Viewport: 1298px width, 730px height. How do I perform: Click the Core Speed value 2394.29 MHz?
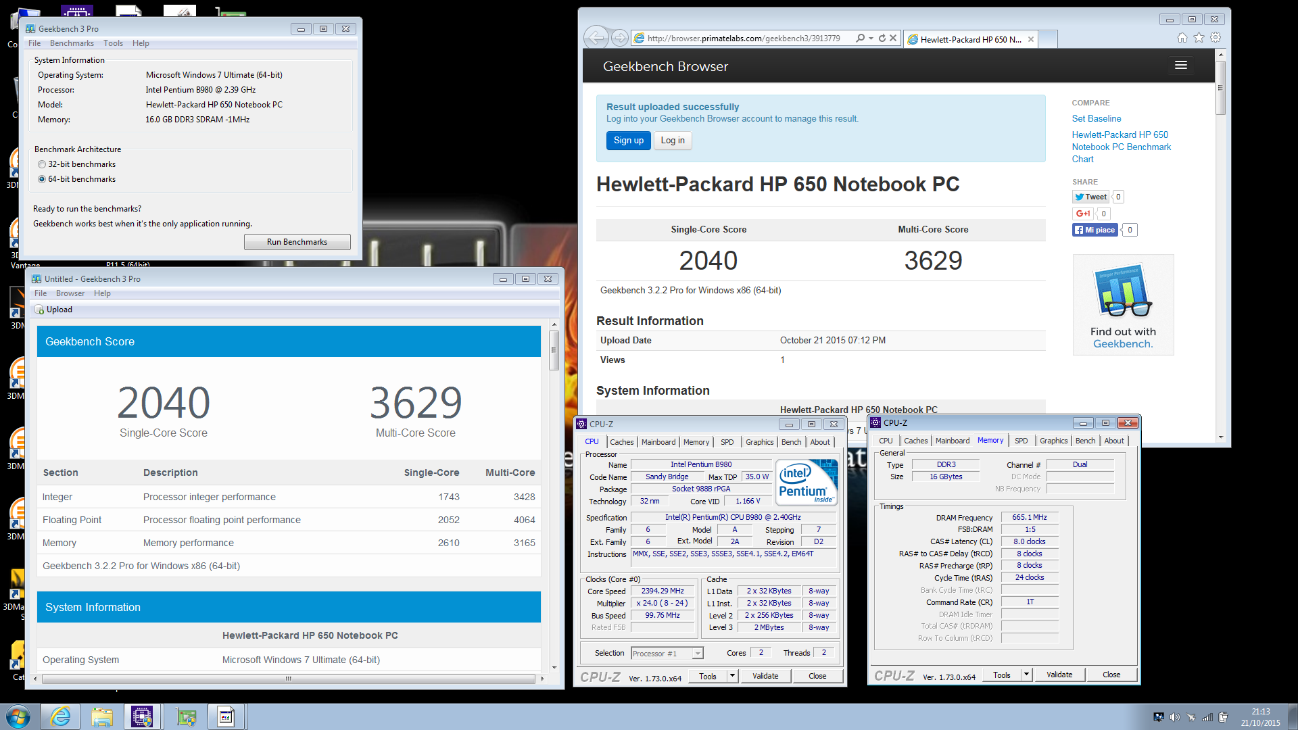click(663, 591)
